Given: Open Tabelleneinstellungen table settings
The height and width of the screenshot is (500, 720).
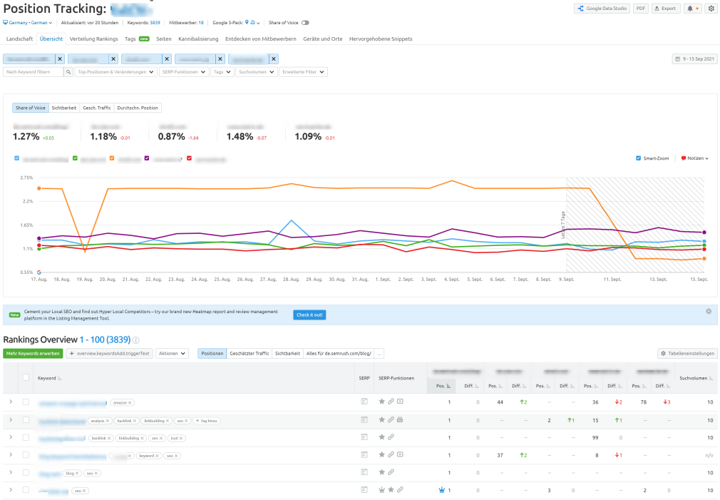Looking at the screenshot, I should [687, 353].
